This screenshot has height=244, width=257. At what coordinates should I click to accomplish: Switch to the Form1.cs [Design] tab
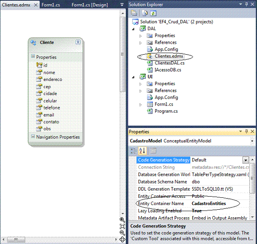click(x=90, y=5)
